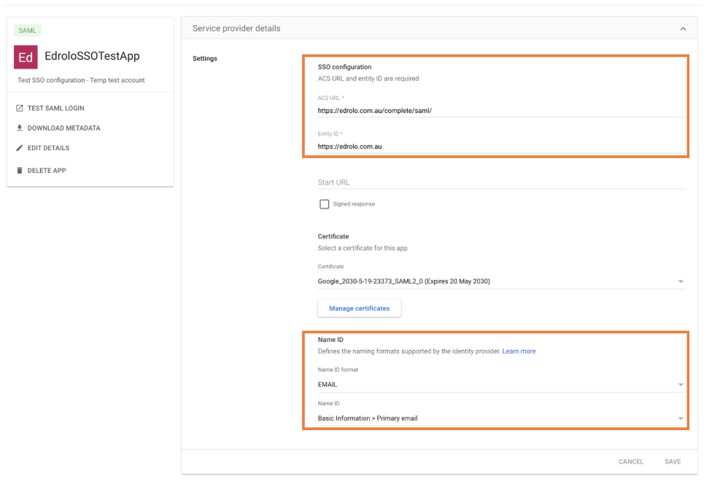709x484 pixels.
Task: Select DOWNLOAD METADATA menu item
Action: coord(64,128)
